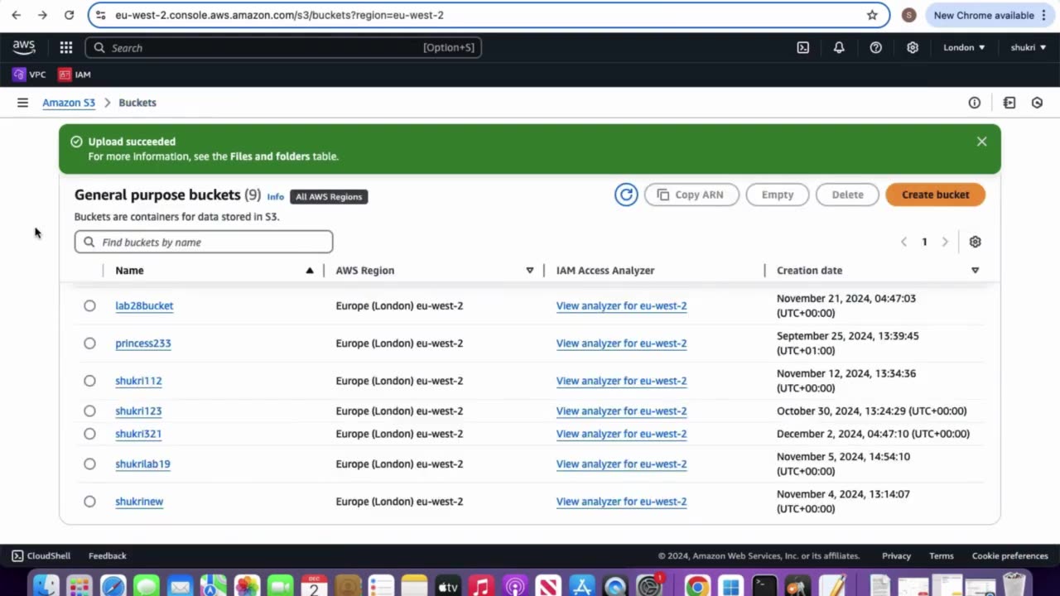Open the IAM shortcut in favorites bar
This screenshot has height=596, width=1060.
75,74
